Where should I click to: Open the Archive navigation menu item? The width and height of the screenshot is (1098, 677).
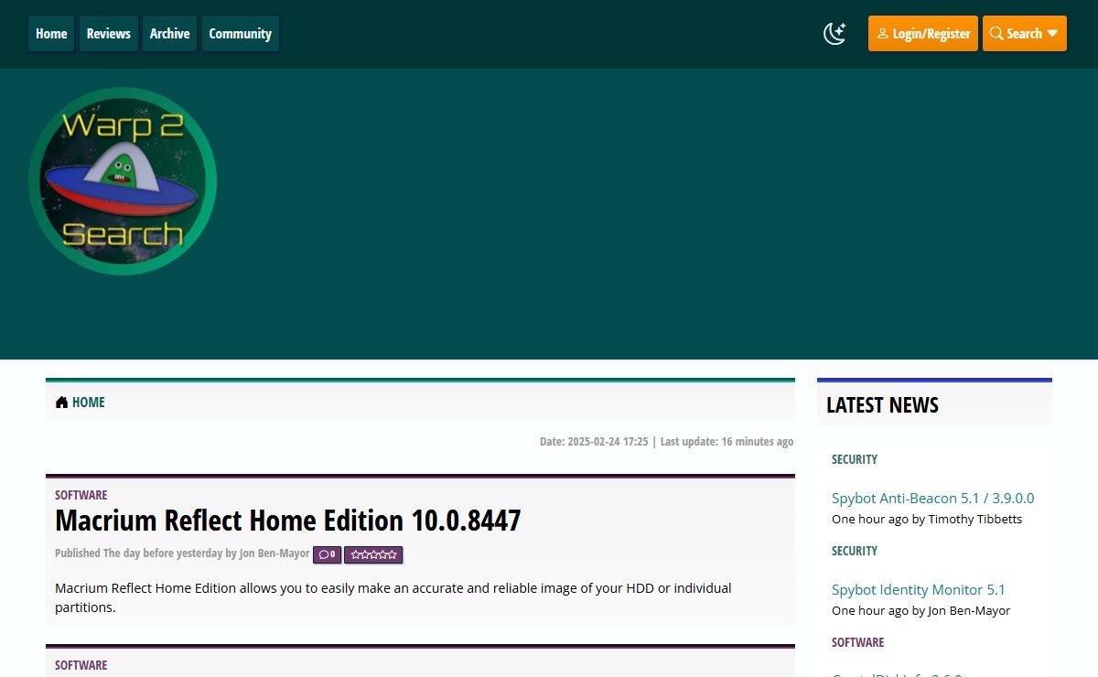170,34
